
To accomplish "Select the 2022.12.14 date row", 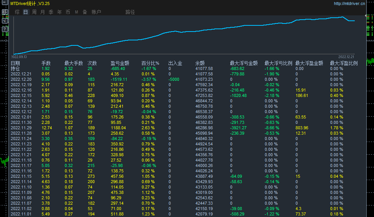I will (x=21, y=101).
